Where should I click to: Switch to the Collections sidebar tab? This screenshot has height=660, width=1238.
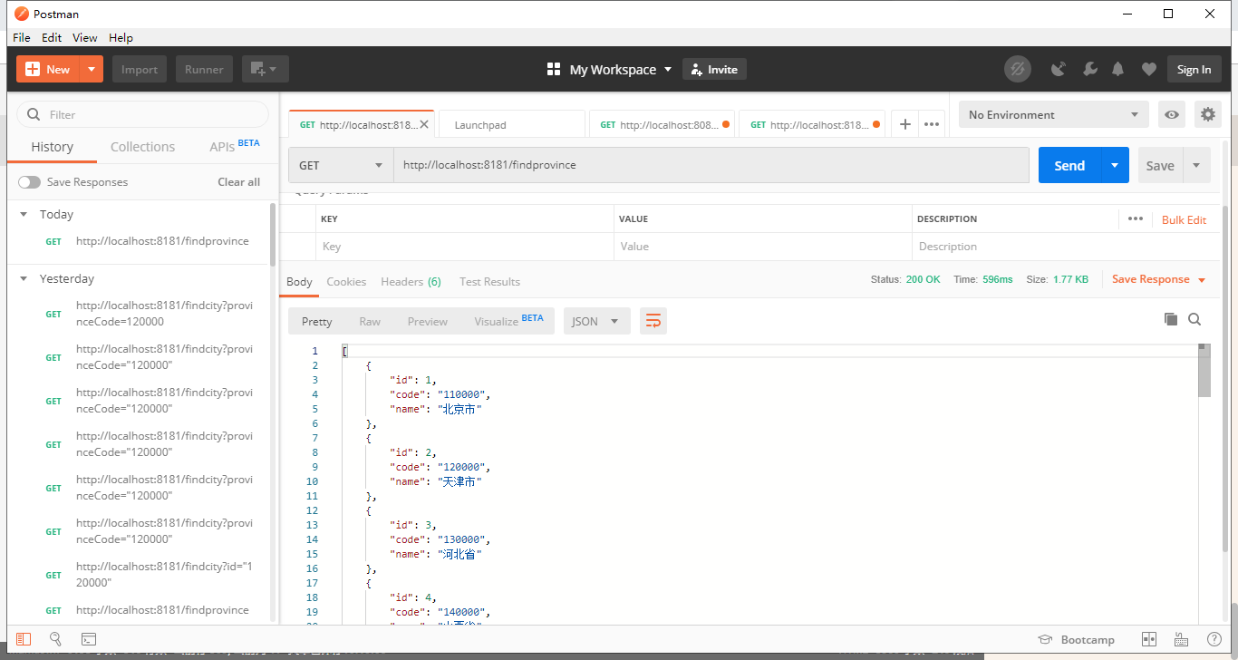pyautogui.click(x=142, y=147)
